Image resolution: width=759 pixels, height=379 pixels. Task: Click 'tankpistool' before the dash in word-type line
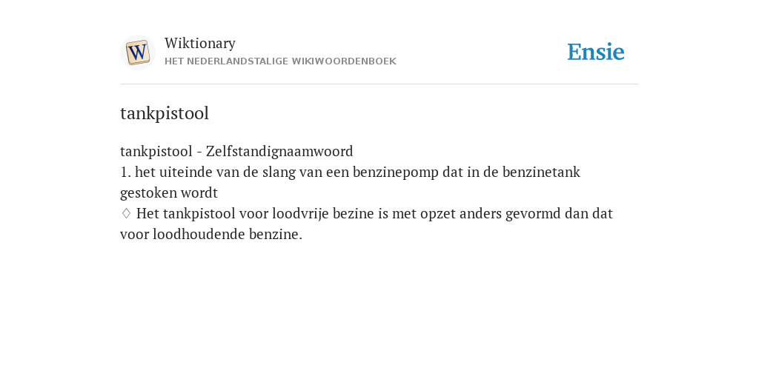156,152
